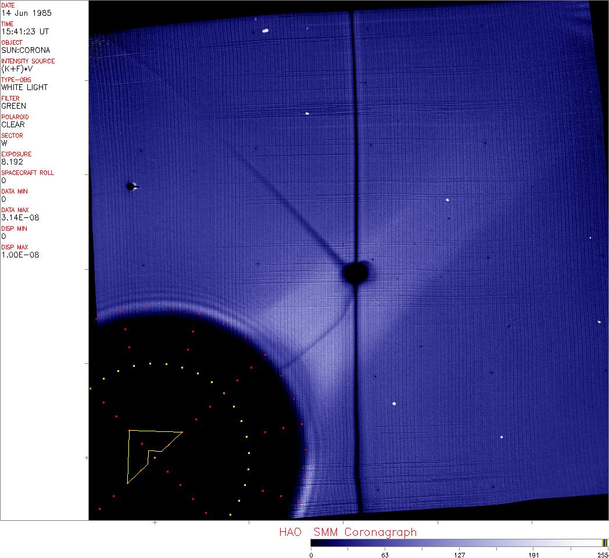The height and width of the screenshot is (558, 609).
Task: Click the dark spot with bright dot at left
Action: point(131,187)
